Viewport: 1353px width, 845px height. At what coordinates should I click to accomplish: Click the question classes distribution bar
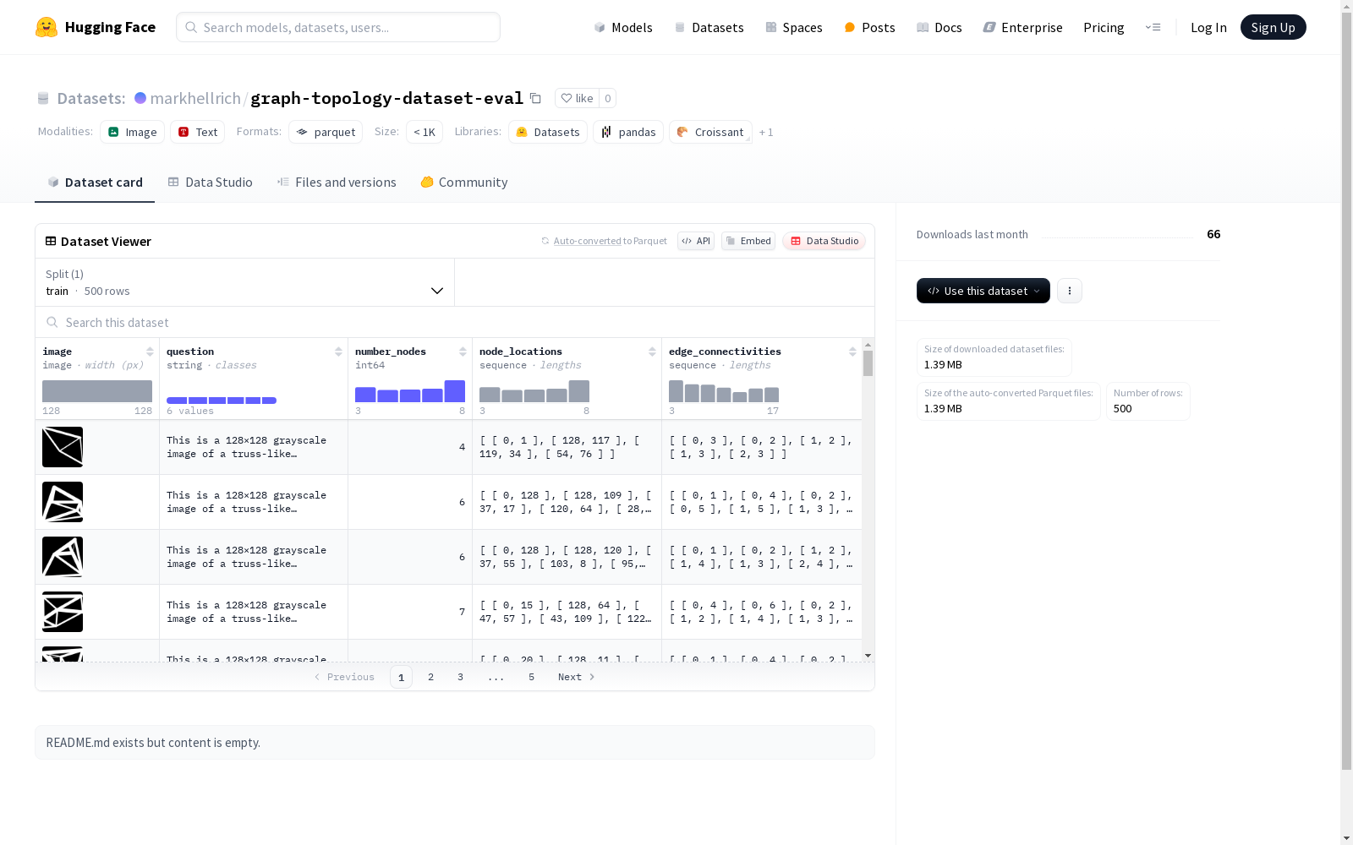[x=222, y=400]
